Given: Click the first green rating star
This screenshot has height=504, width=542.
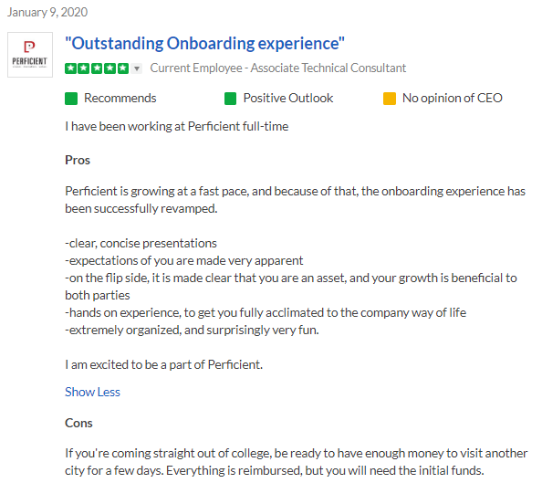Looking at the screenshot, I should coord(71,68).
